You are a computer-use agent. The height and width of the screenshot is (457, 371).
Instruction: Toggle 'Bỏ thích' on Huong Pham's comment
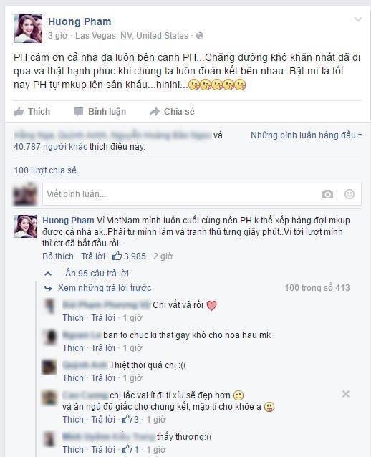pos(58,256)
